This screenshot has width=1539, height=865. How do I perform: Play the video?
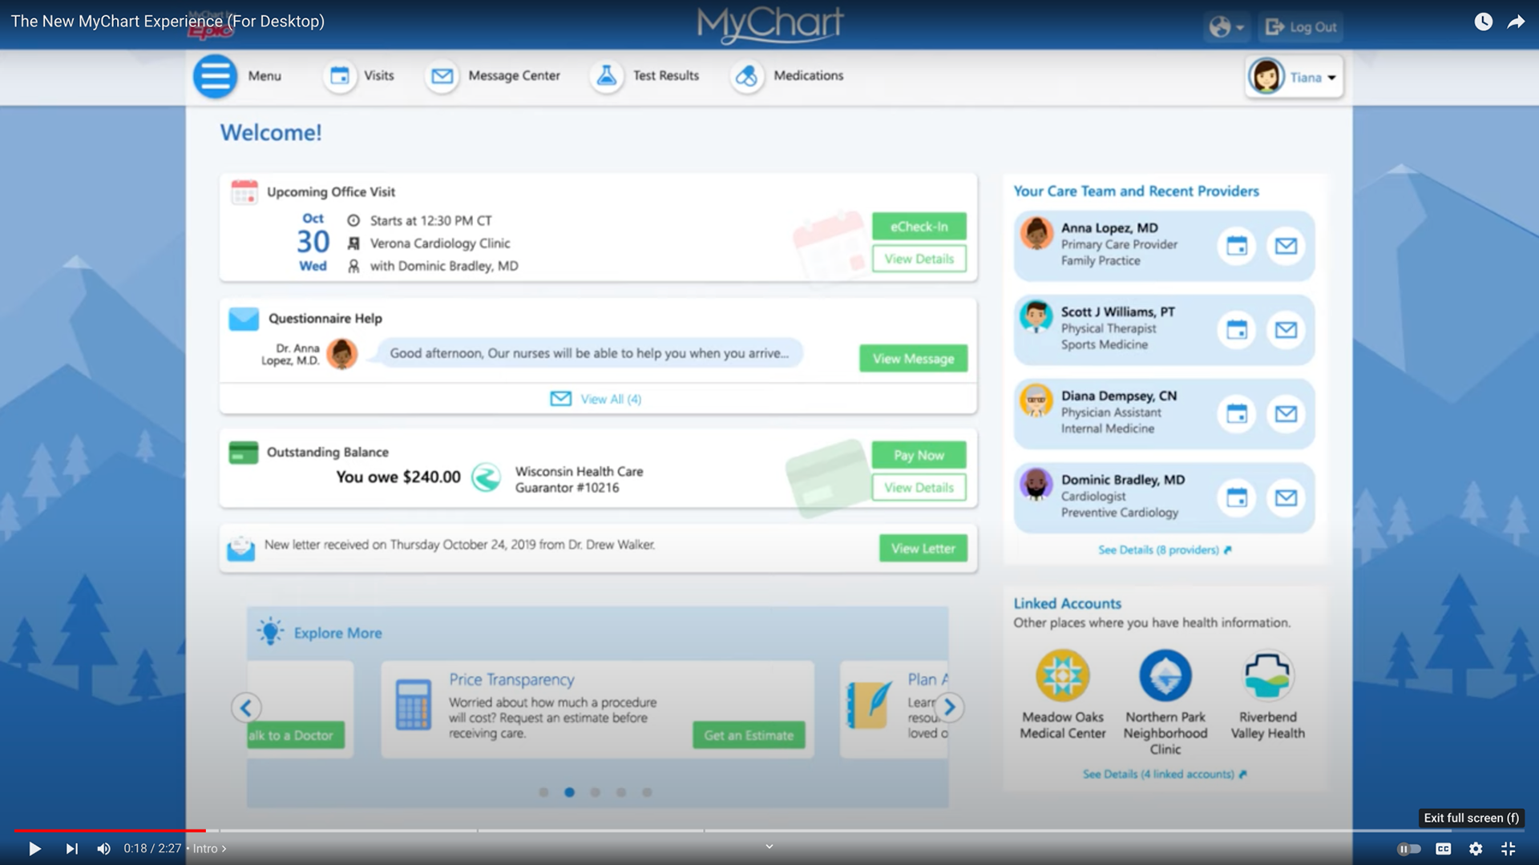(x=34, y=849)
